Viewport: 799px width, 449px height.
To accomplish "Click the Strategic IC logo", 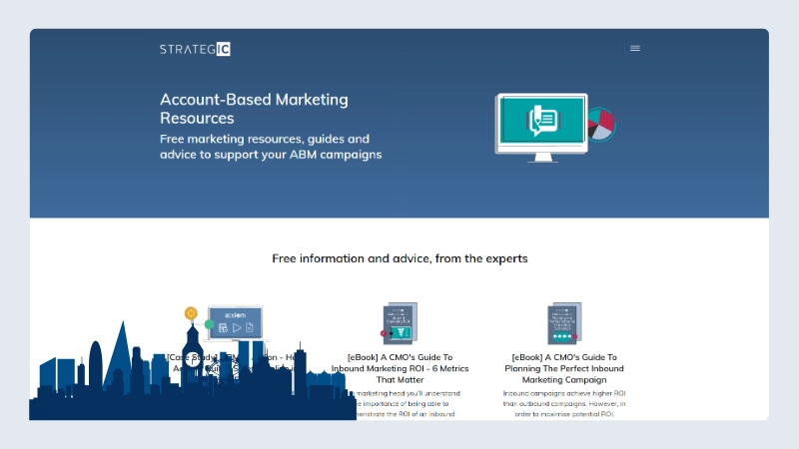I will point(195,49).
